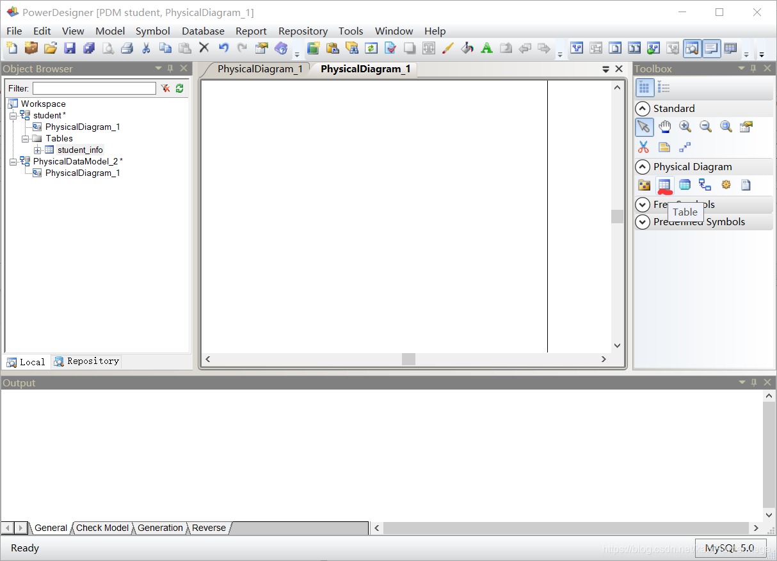
Task: Toggle the Result List toolbar button
Action: pyautogui.click(x=730, y=48)
